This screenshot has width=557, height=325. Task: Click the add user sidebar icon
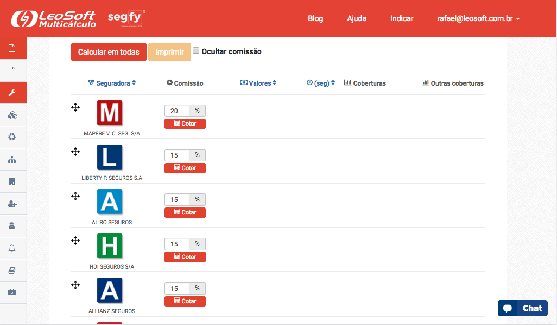[x=12, y=204]
